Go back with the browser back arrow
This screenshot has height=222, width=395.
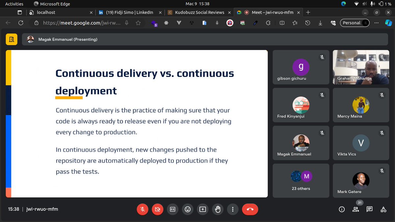pyautogui.click(x=8, y=23)
